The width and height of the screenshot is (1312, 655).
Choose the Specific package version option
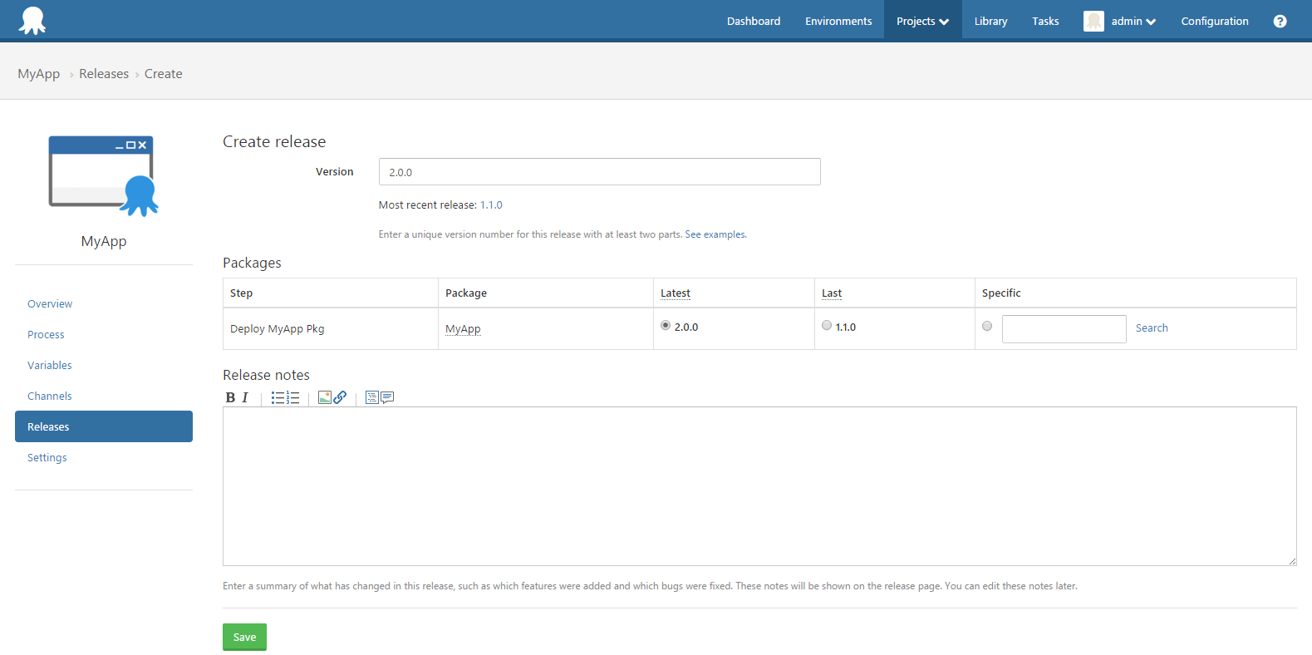click(987, 327)
